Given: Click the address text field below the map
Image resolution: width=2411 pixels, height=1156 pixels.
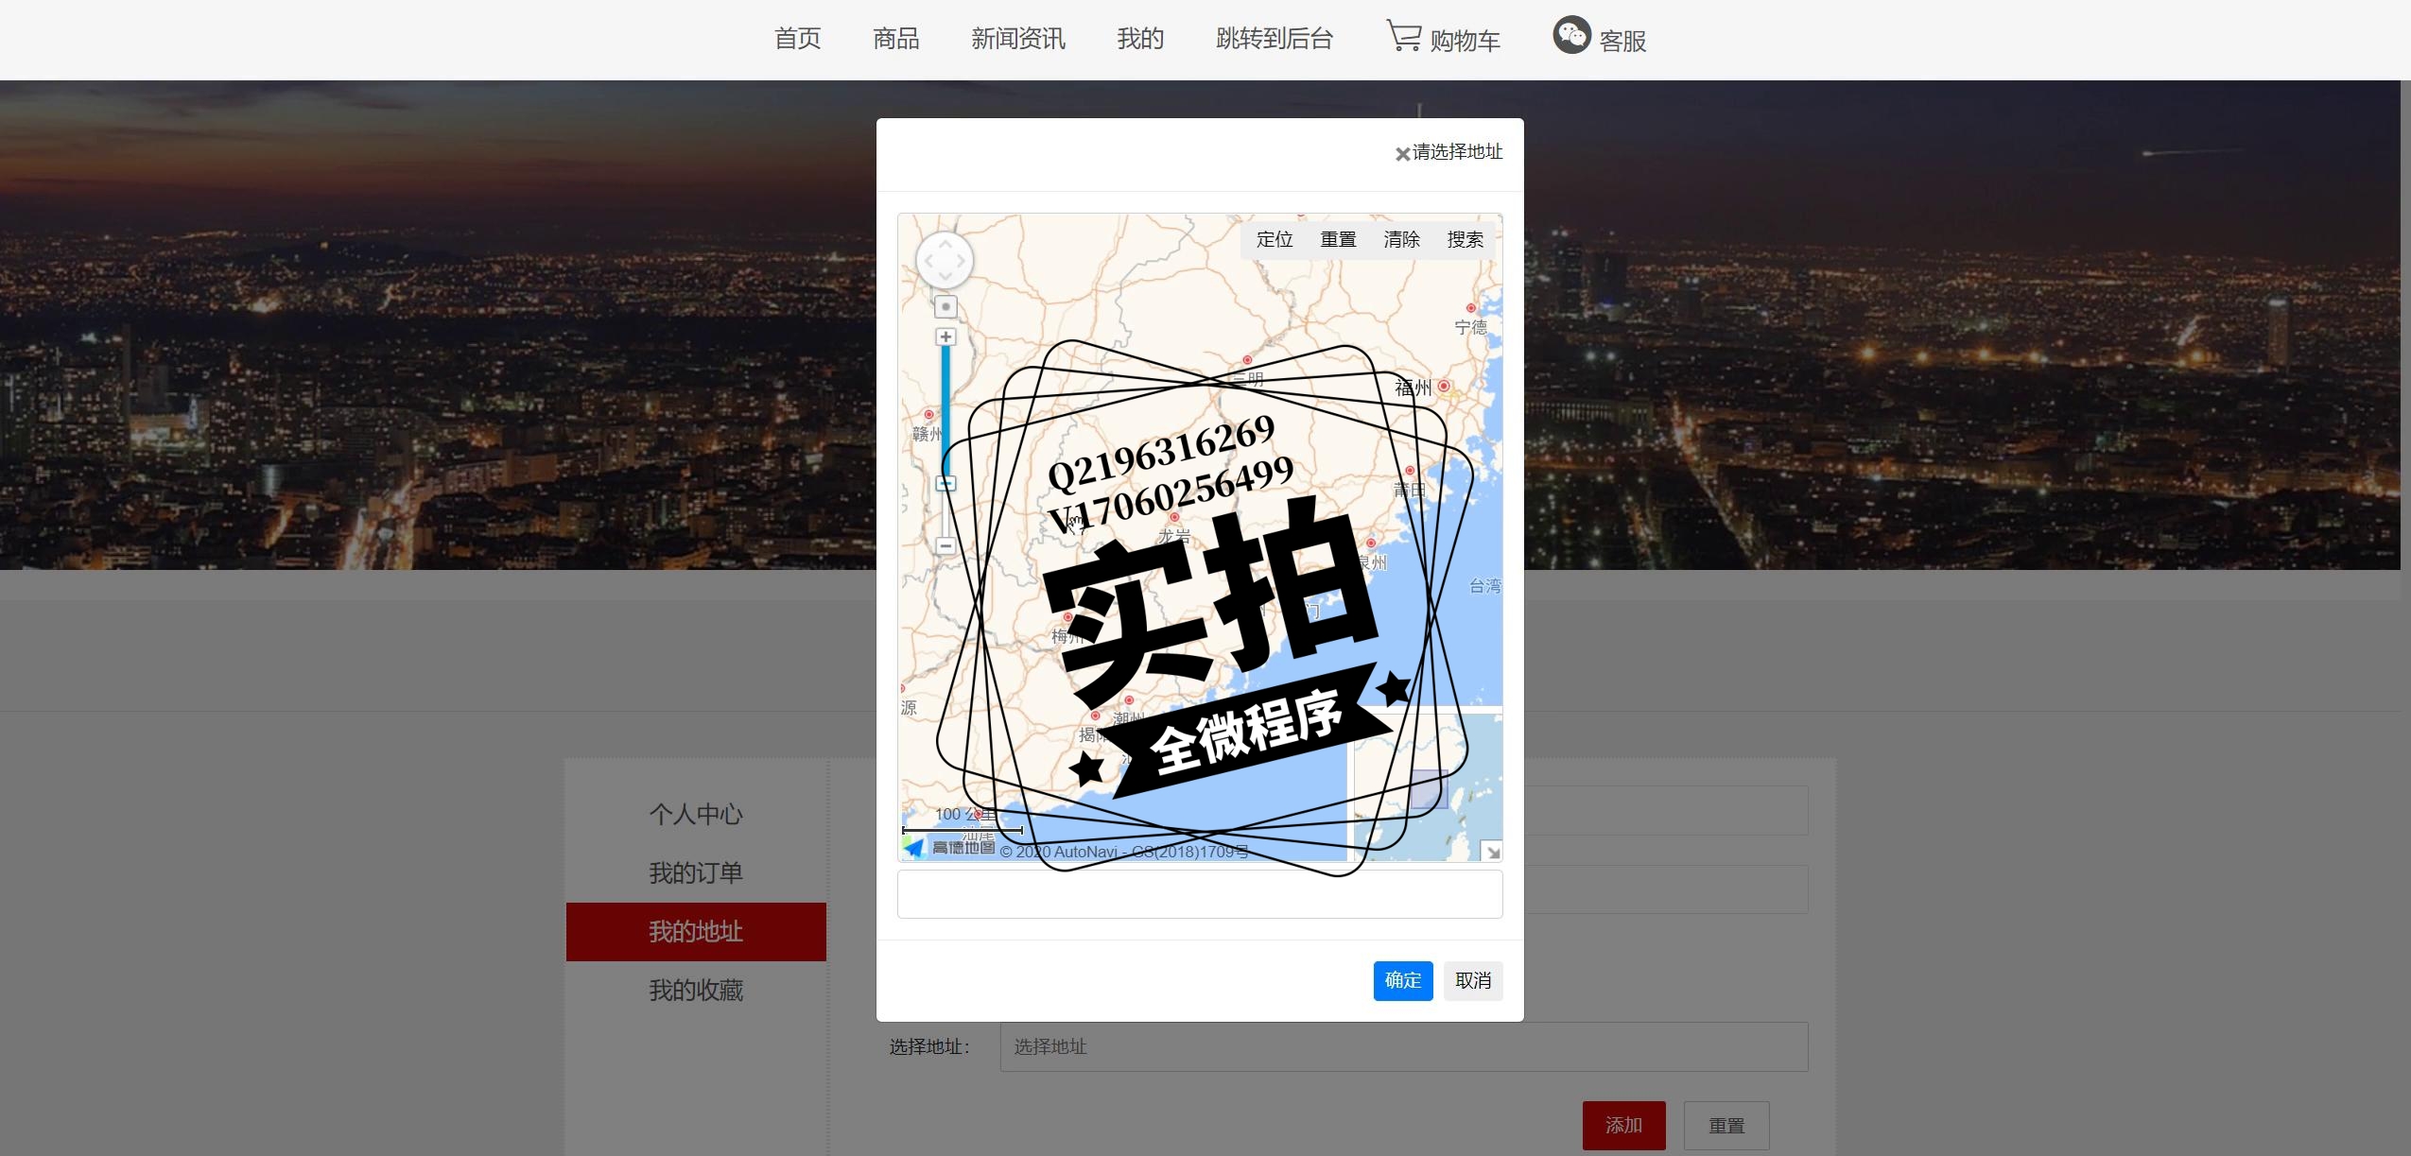Looking at the screenshot, I should pos(1200,894).
